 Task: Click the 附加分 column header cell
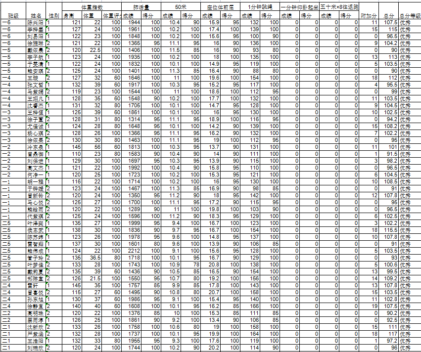369,15
